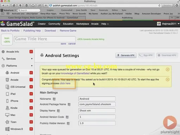Click the Share toolbar icon
Screen dimensions: 180x135
39,5
